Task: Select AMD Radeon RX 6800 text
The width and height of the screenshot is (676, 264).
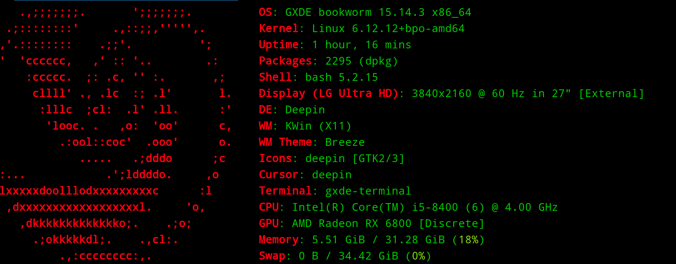Action: coord(352,223)
